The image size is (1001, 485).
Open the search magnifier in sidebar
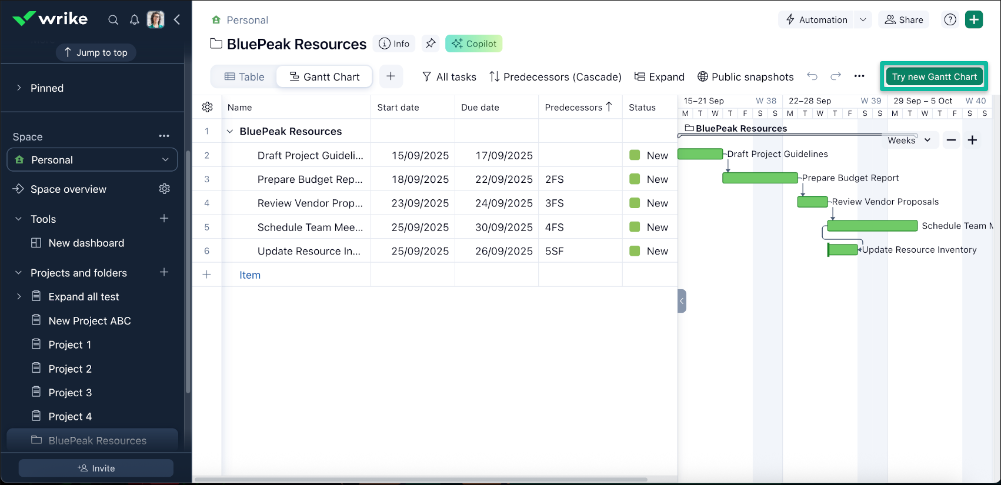click(113, 20)
